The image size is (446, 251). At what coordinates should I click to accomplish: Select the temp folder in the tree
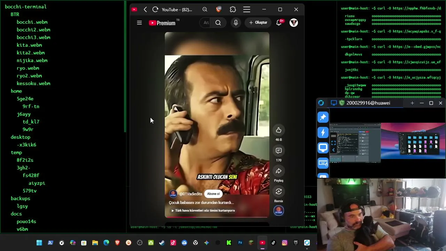[x=16, y=152]
